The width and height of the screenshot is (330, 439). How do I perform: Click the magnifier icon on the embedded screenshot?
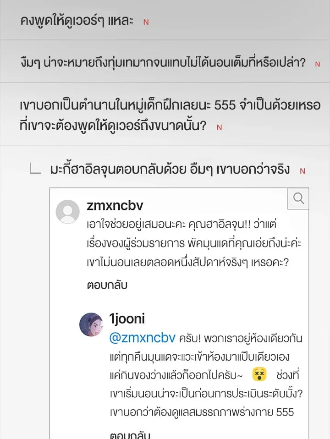tap(299, 198)
